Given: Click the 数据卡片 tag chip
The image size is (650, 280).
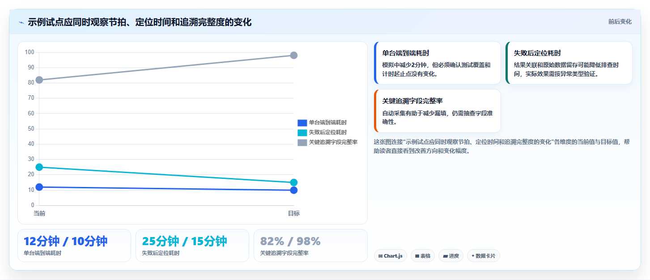Looking at the screenshot, I should point(483,256).
